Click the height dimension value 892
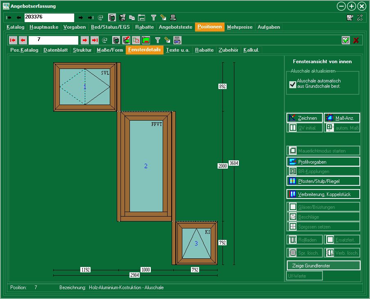This screenshot has width=370, height=299. [x=222, y=87]
